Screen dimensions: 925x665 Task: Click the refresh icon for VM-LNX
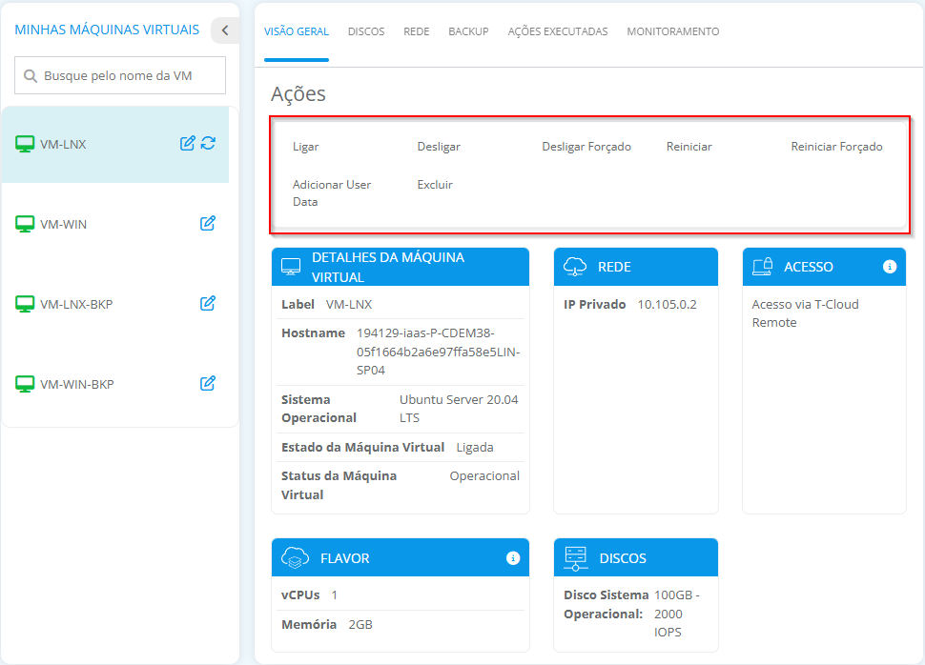(x=208, y=143)
